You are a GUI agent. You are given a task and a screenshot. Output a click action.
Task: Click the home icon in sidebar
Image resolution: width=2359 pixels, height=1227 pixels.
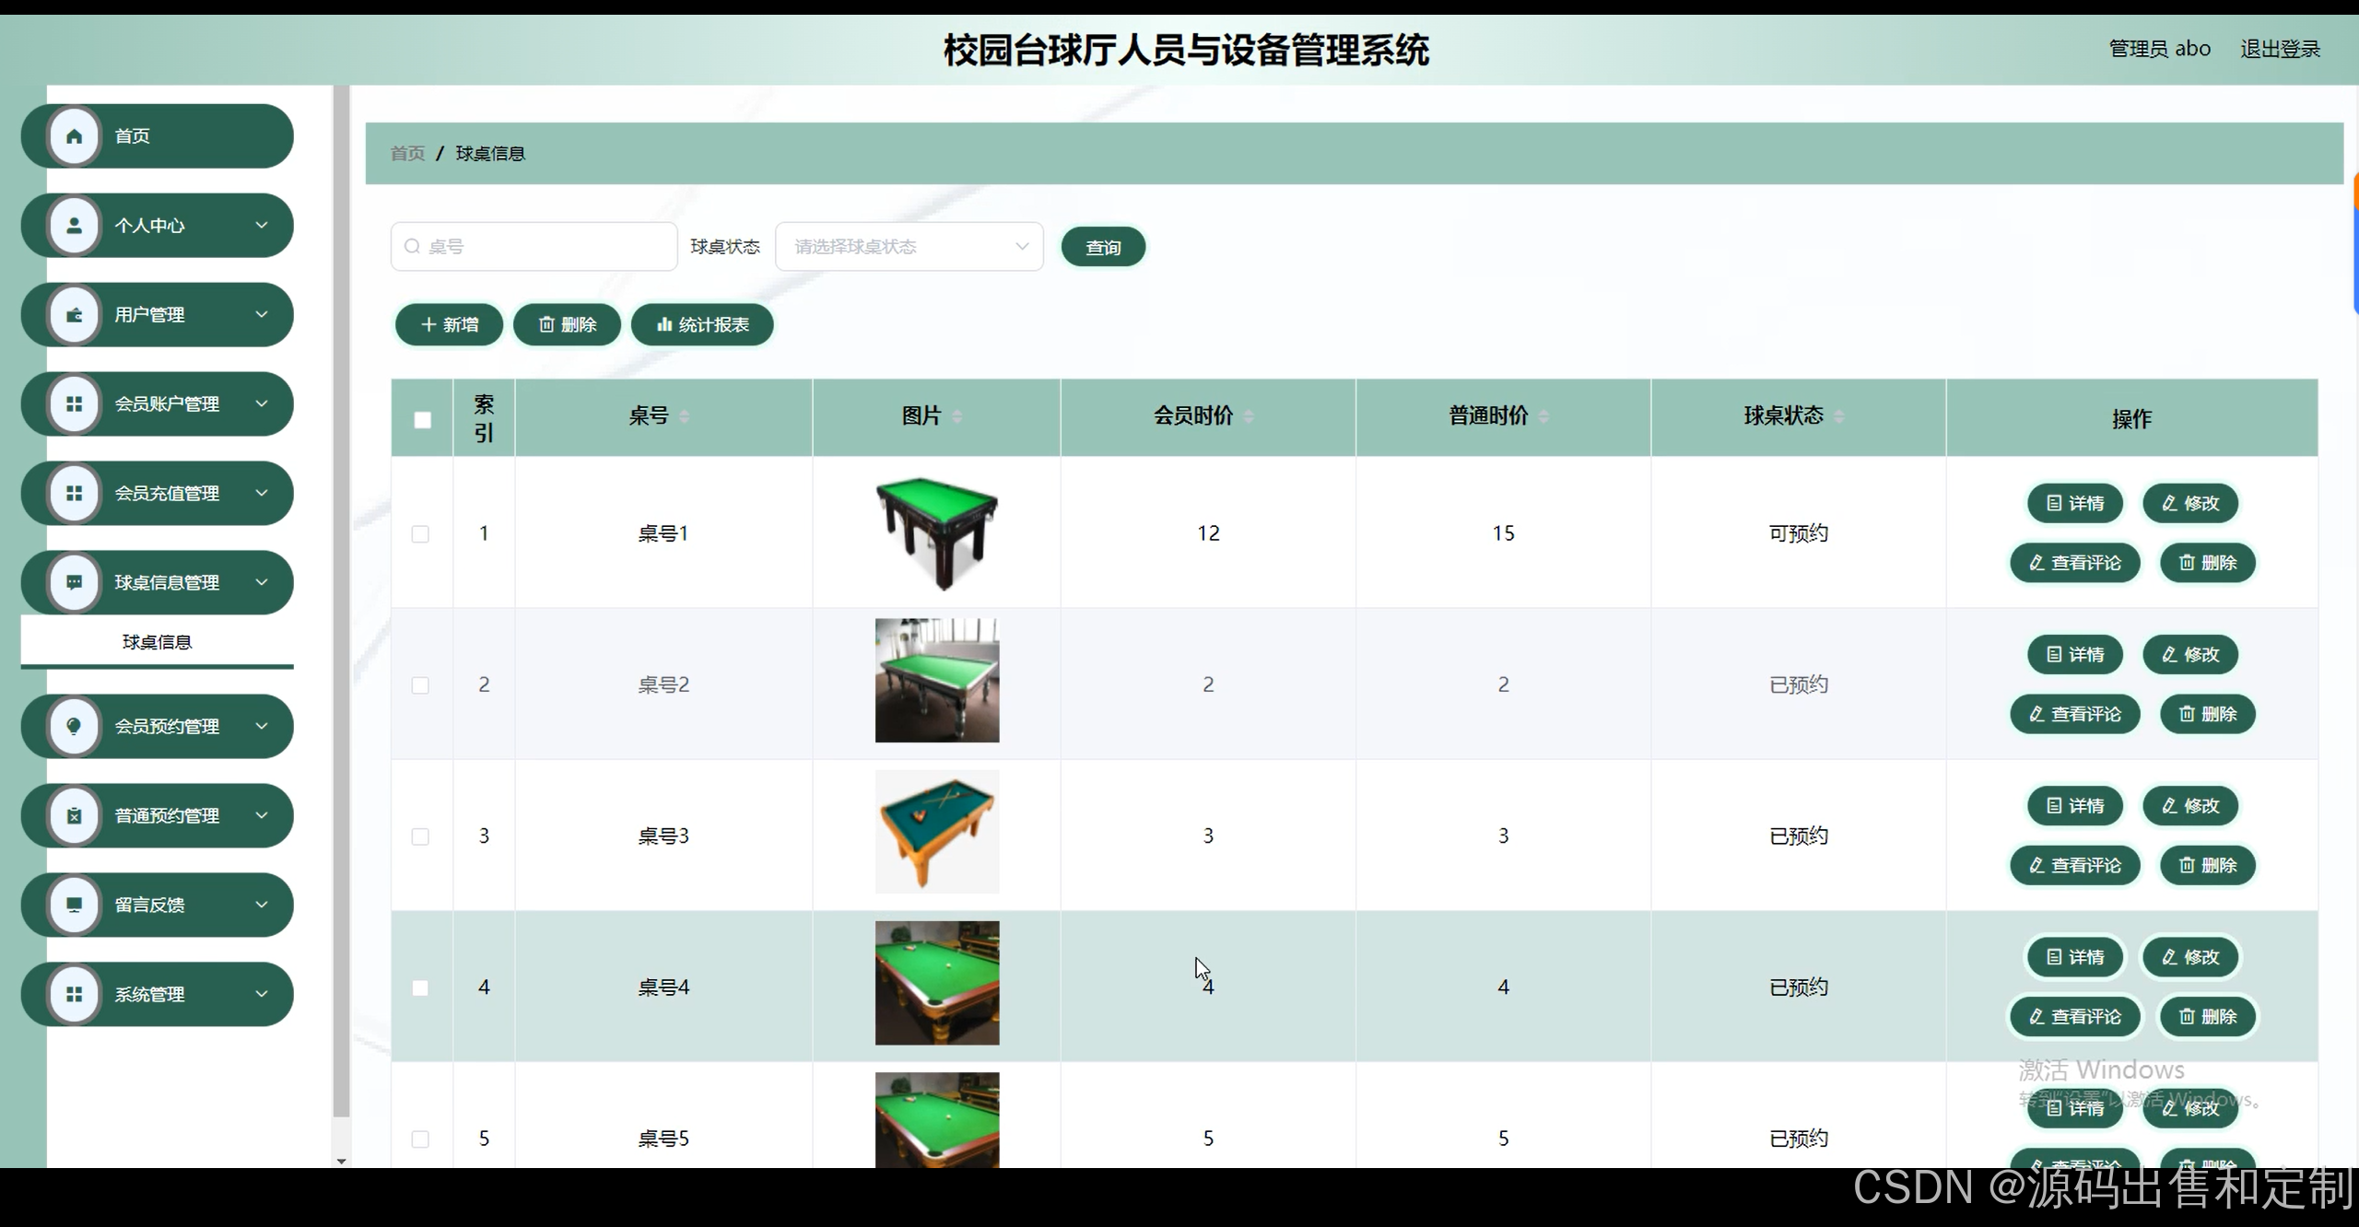pos(75,136)
